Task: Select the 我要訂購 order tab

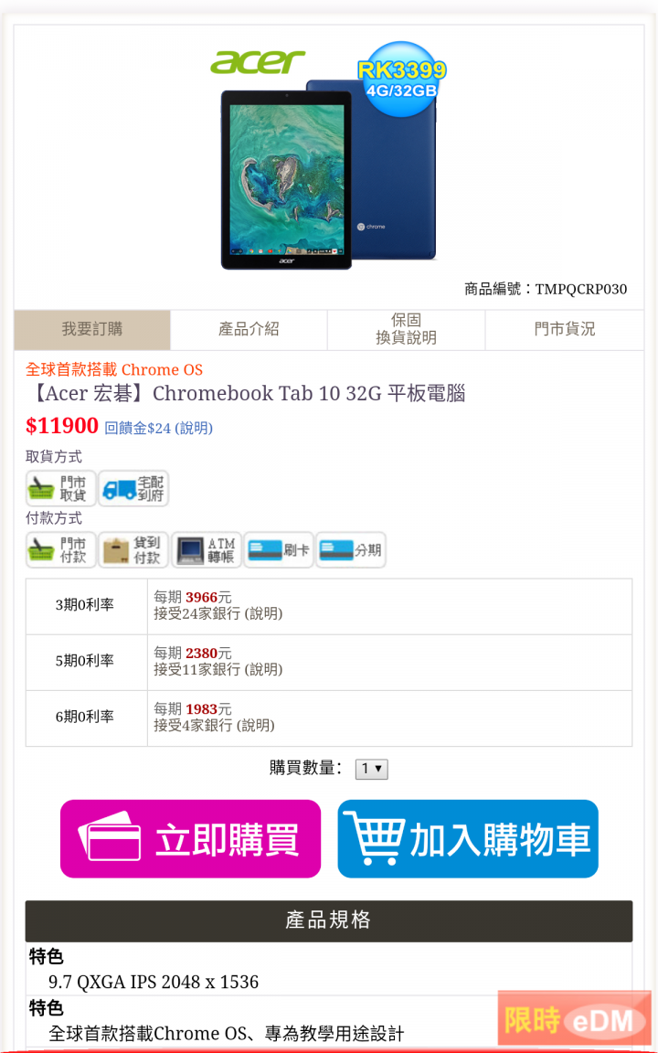Action: click(92, 330)
